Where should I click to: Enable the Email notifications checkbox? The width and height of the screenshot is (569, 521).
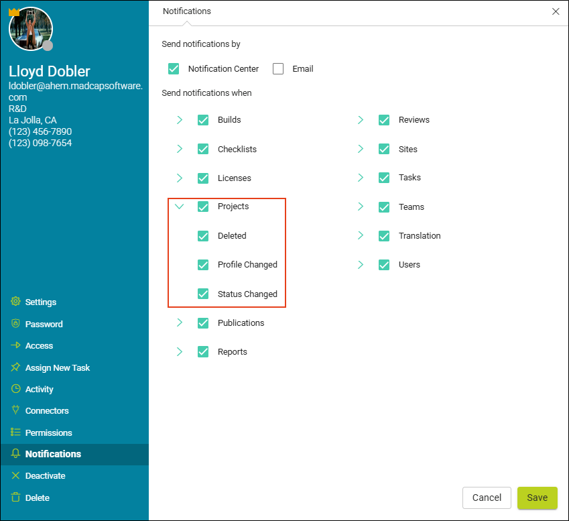[278, 68]
